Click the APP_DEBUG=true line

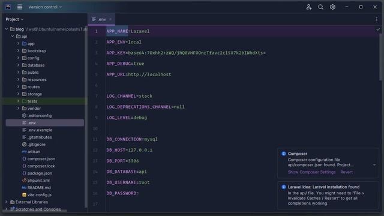click(x=125, y=64)
